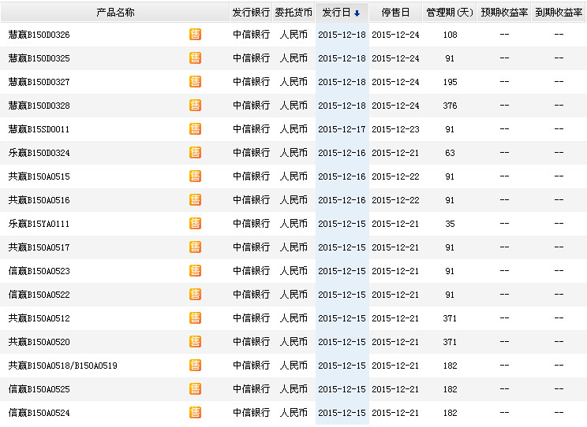The height and width of the screenshot is (427, 587).
Task: Click the 售 icon for 信赢B150A0523
Action: 195,271
